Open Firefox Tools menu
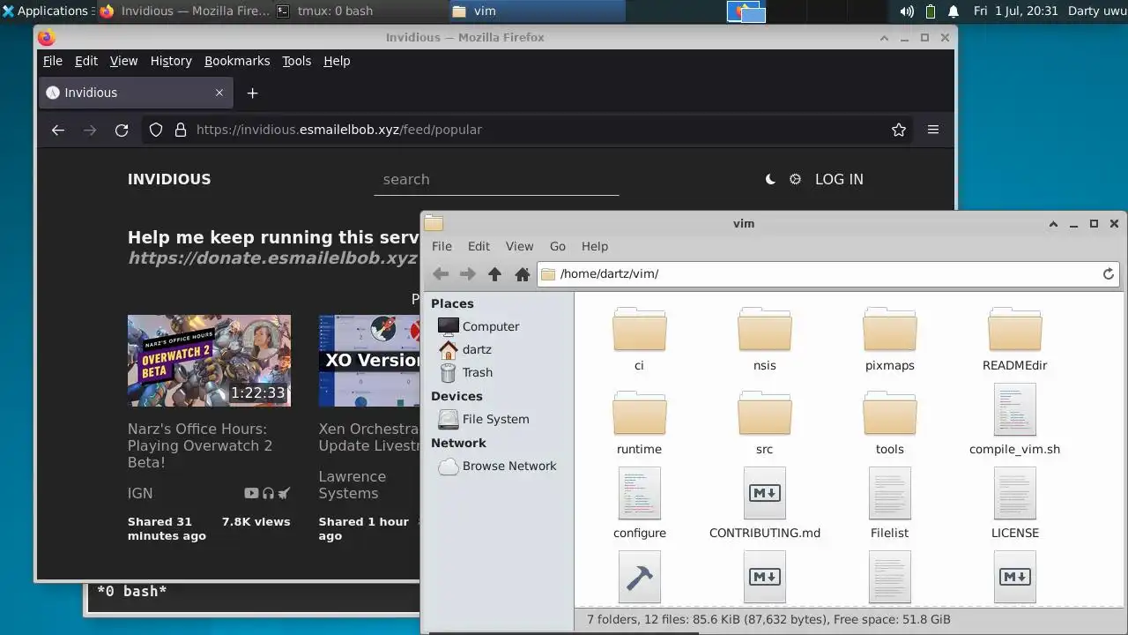Viewport: 1128px width, 635px height. [x=296, y=61]
